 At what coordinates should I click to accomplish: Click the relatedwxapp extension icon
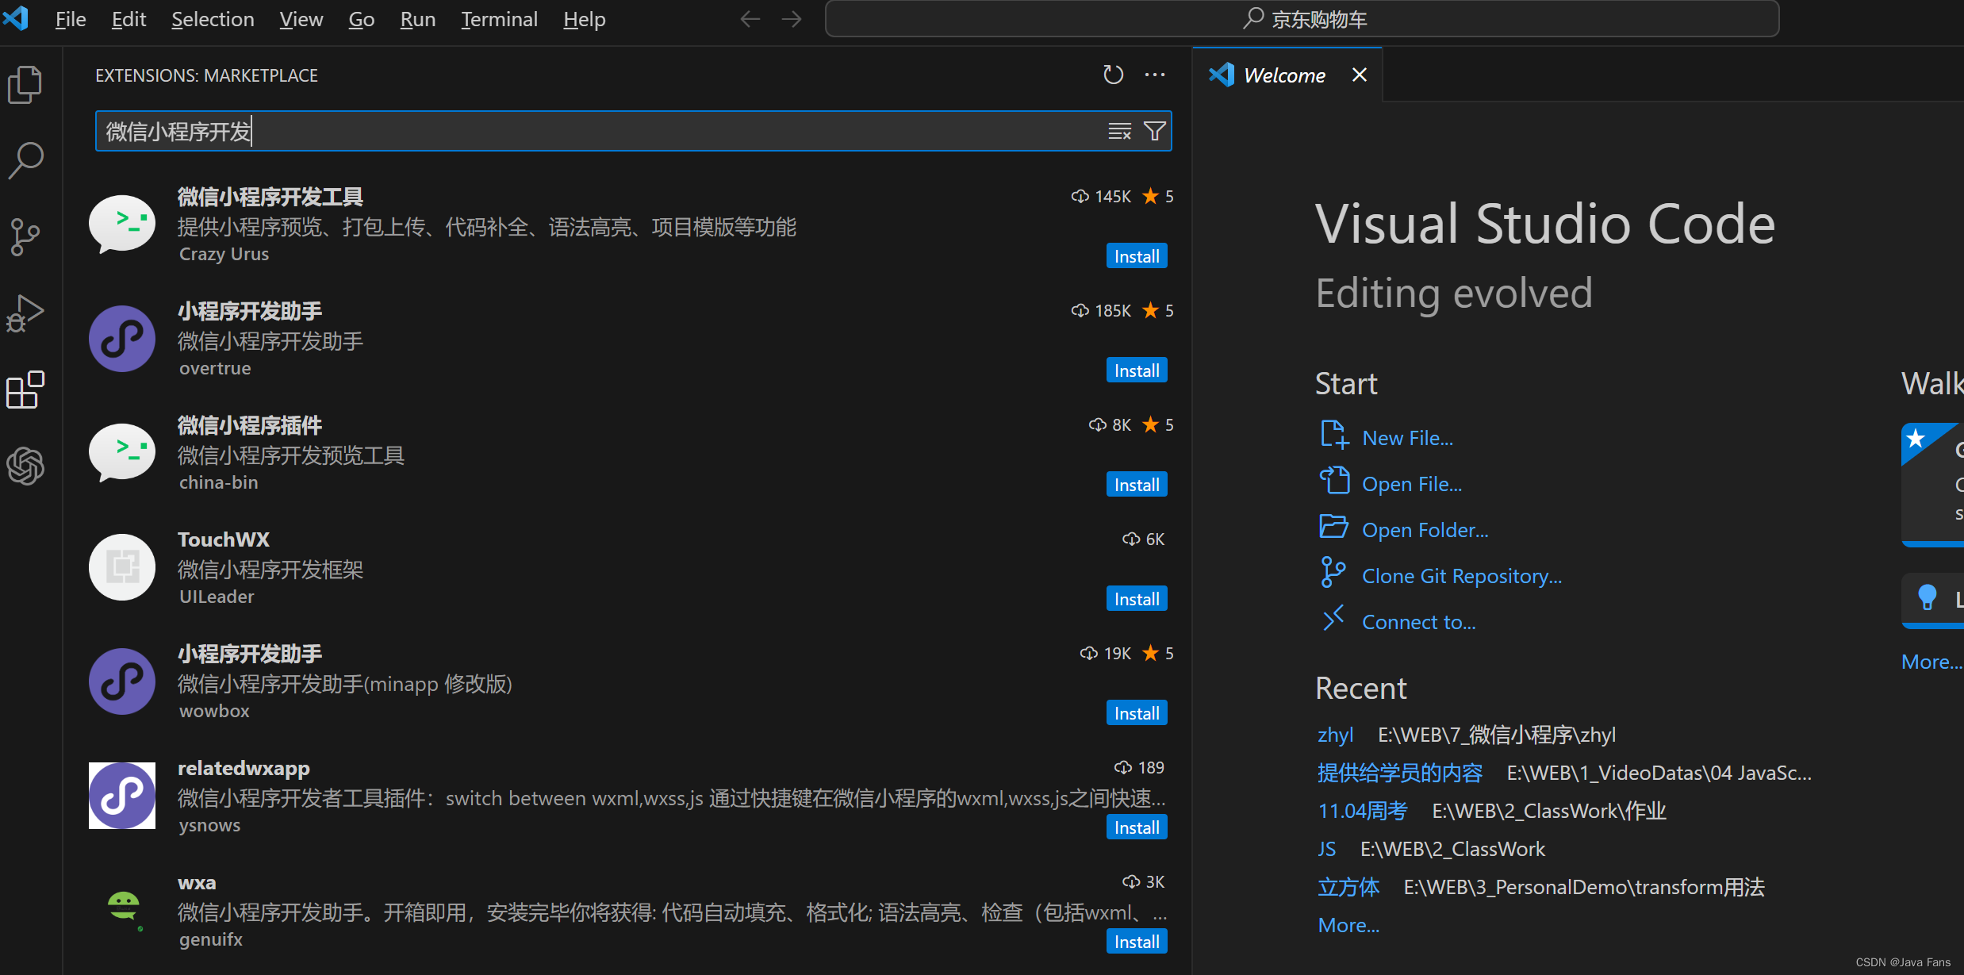(x=122, y=796)
